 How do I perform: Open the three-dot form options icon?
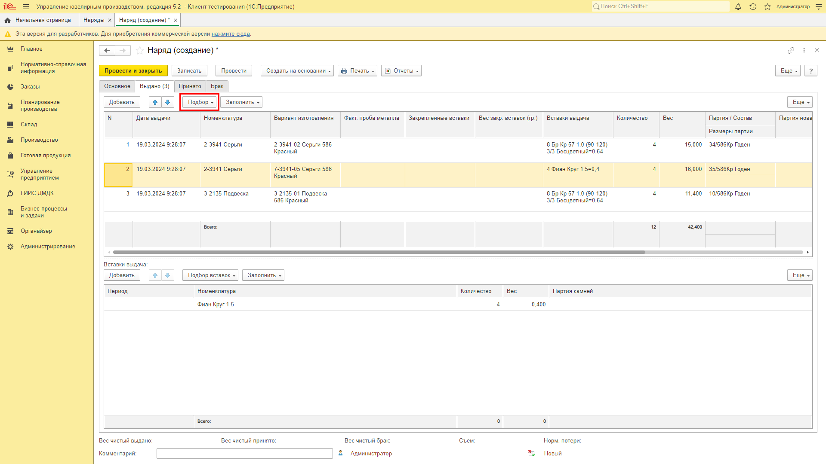click(x=804, y=51)
